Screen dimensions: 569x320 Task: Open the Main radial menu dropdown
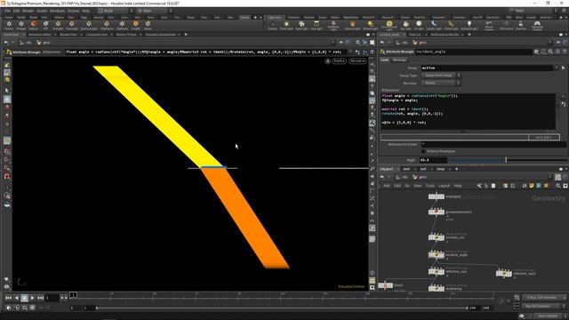tap(154, 11)
